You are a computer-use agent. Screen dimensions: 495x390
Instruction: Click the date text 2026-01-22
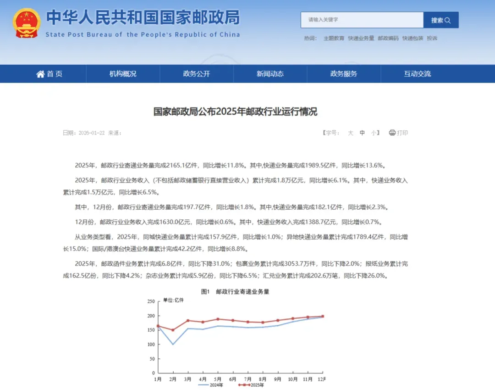(x=92, y=133)
